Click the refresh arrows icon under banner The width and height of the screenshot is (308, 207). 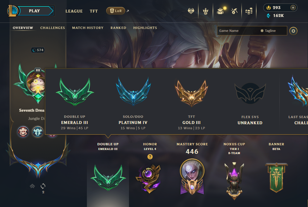click(x=43, y=186)
